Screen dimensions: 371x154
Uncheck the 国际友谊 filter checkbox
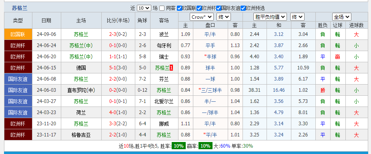(x=219, y=8)
